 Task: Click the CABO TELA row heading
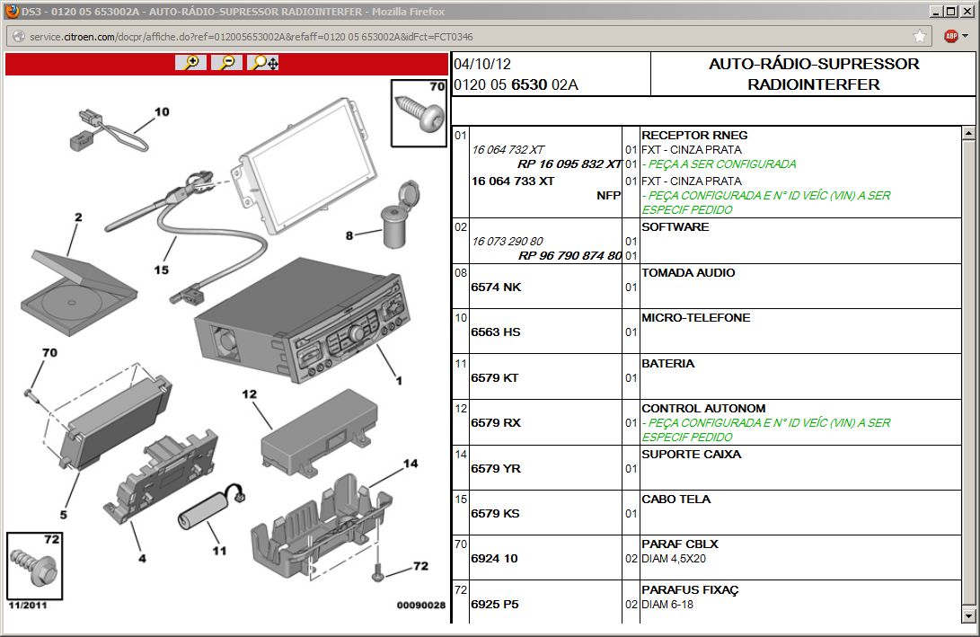click(x=675, y=500)
